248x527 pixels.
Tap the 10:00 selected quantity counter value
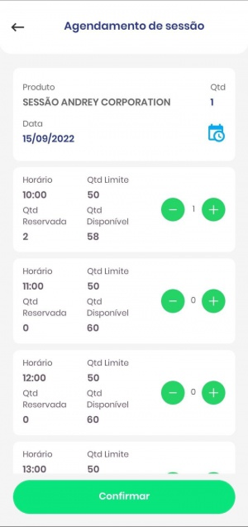coord(194,209)
